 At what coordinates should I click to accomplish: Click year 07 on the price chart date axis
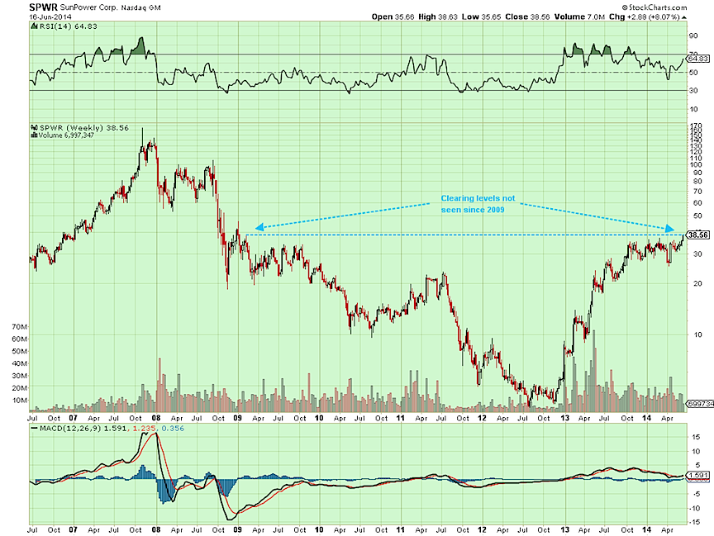[x=73, y=418]
